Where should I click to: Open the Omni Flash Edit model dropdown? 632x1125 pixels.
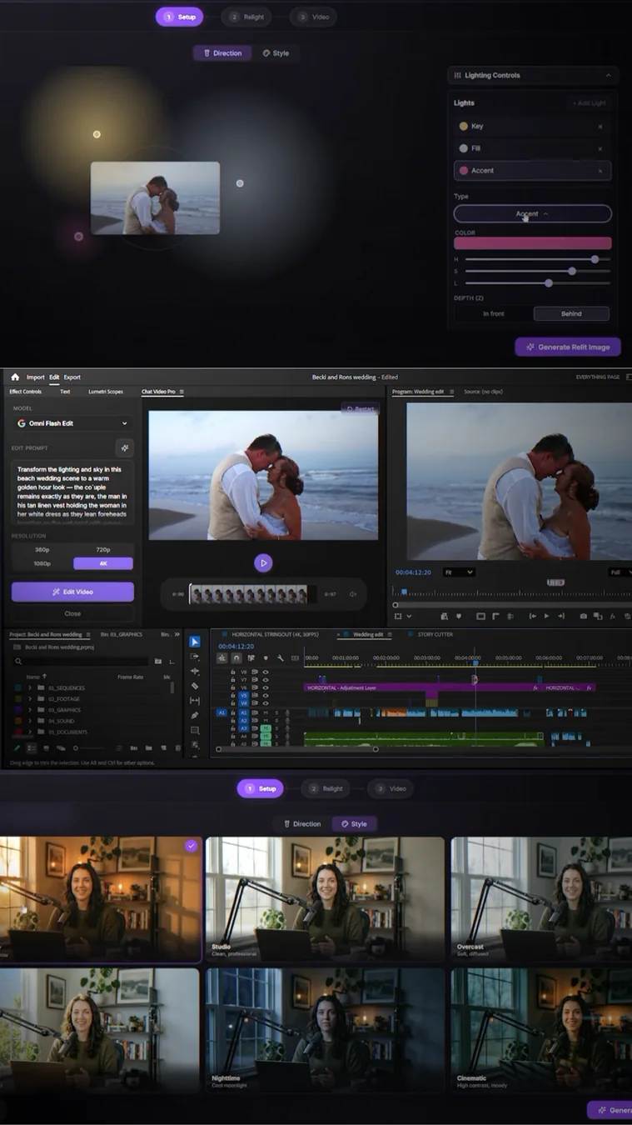click(72, 423)
